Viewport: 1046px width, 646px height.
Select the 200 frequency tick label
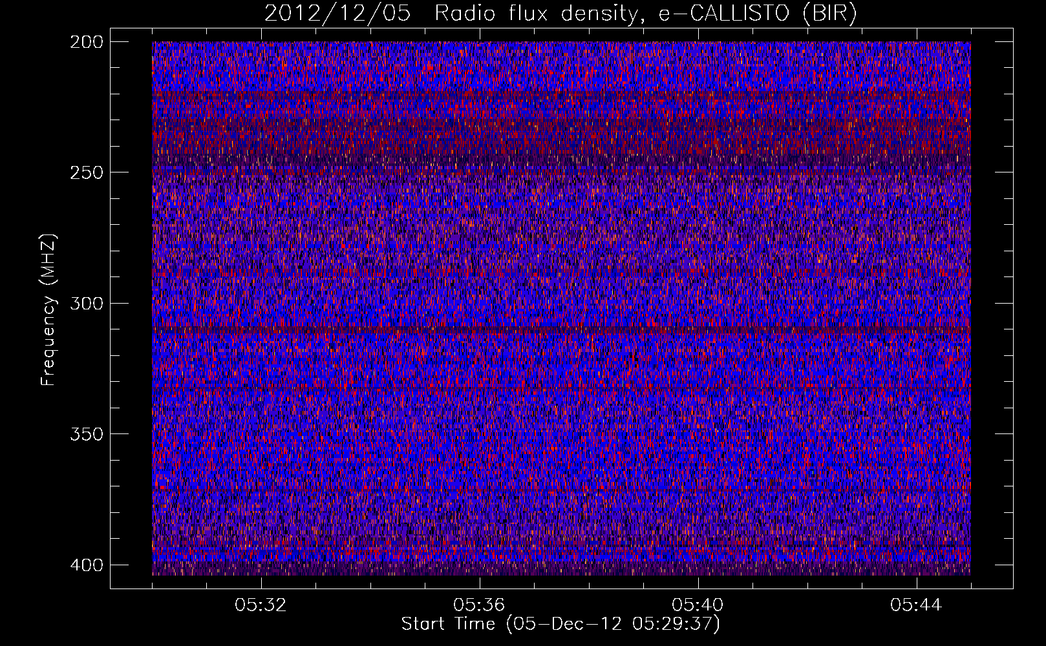(x=86, y=42)
